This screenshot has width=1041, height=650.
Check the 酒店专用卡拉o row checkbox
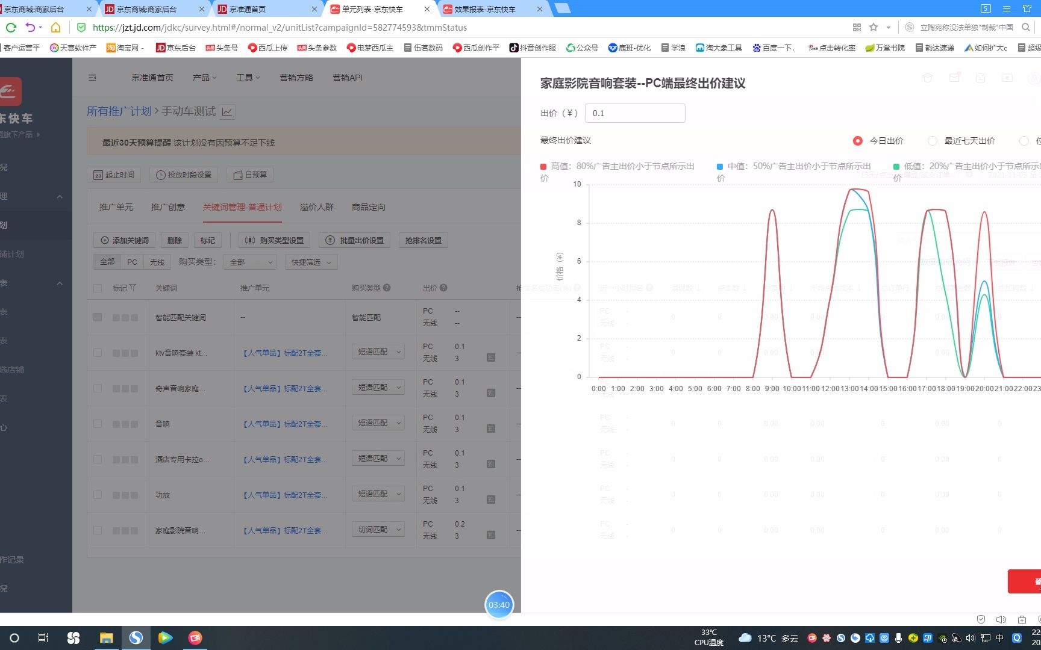[98, 459]
